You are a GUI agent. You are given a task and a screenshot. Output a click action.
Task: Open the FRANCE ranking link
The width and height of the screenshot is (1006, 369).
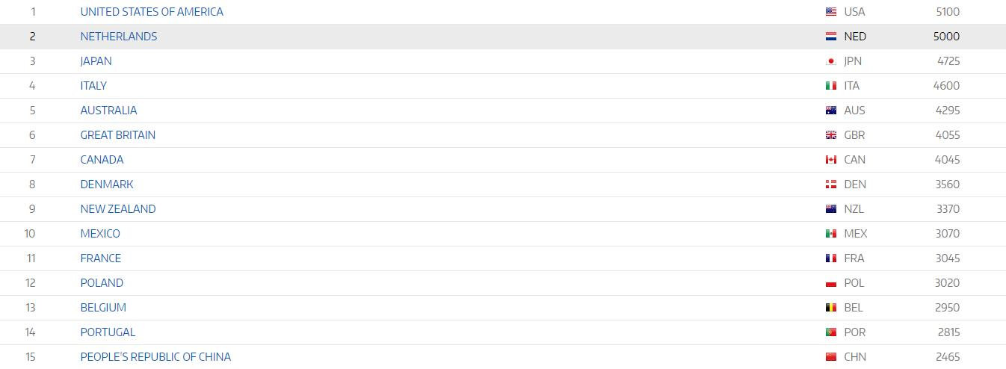[x=101, y=258]
